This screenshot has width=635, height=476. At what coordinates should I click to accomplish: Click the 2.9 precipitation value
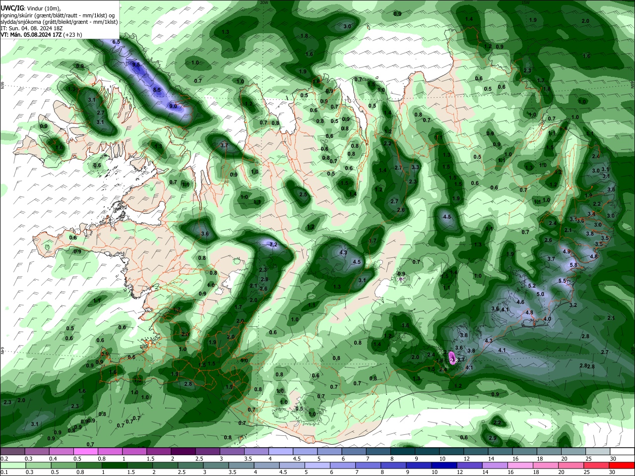(493, 438)
